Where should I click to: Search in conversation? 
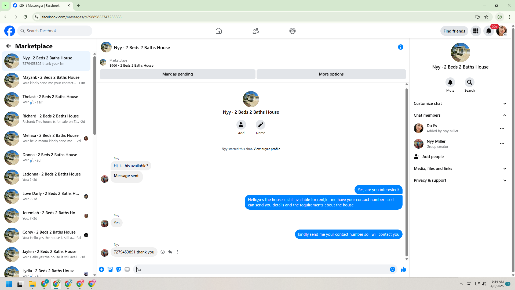tap(470, 82)
